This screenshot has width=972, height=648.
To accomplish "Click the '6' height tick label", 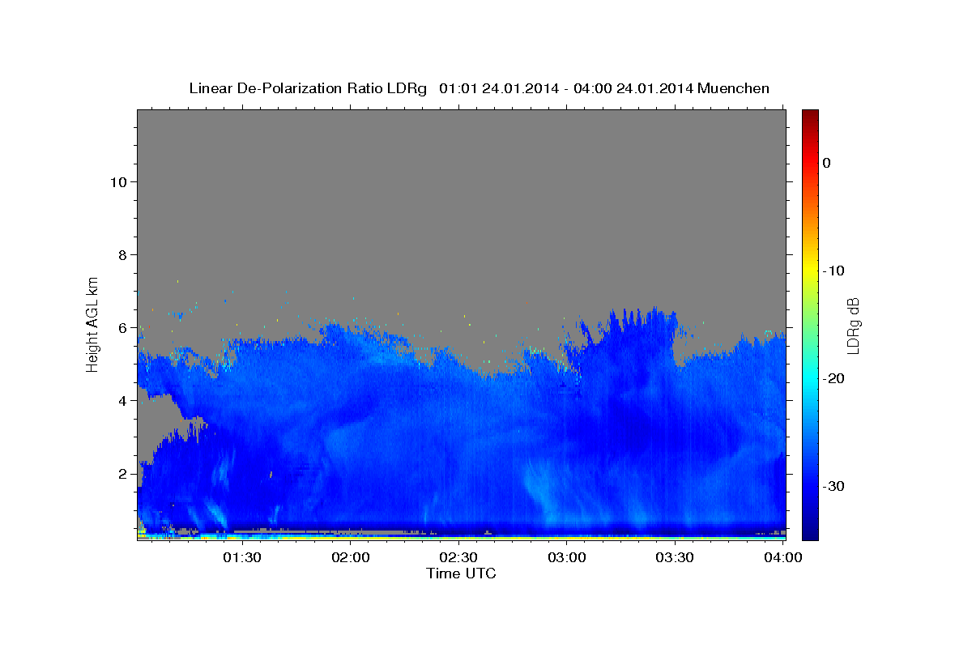I will (x=123, y=328).
